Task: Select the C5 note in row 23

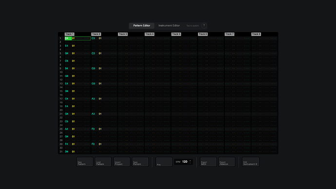Action: (67, 121)
